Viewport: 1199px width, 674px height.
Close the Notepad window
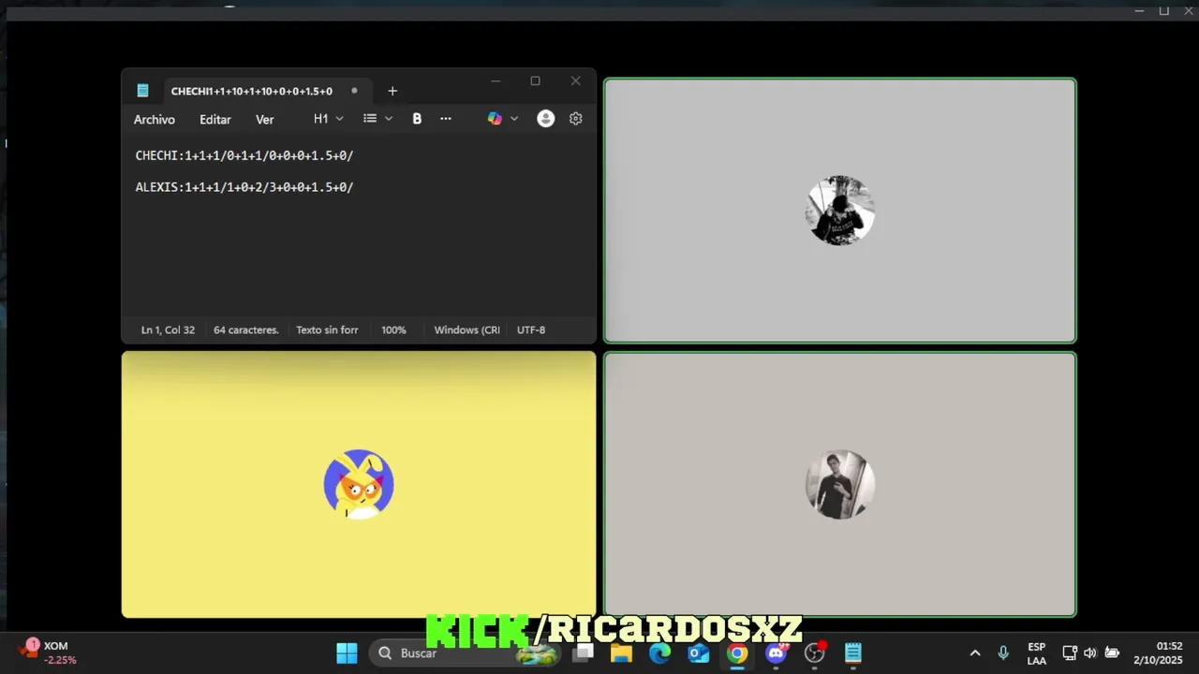tap(575, 81)
